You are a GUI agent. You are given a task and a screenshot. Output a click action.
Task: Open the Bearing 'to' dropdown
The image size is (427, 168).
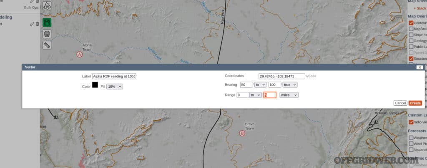click(260, 85)
